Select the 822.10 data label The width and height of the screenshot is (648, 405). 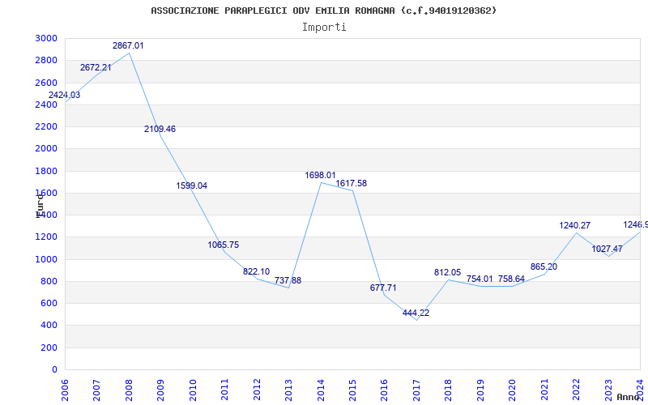[x=256, y=271]
